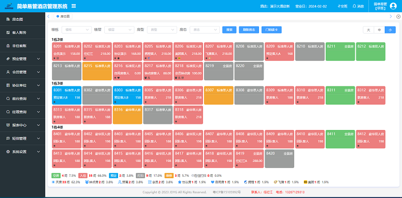Click the 携程 icon on room 8205
The height and width of the screenshot is (198, 402).
(149, 58)
